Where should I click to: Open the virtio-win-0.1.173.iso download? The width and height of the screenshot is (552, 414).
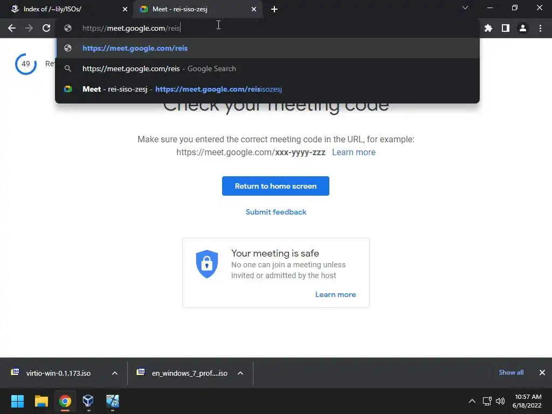pos(58,373)
